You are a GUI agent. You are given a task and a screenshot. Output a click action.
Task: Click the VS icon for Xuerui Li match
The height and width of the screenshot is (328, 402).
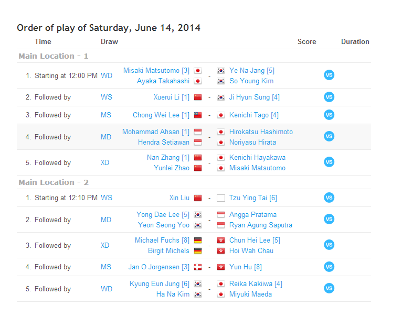(329, 97)
